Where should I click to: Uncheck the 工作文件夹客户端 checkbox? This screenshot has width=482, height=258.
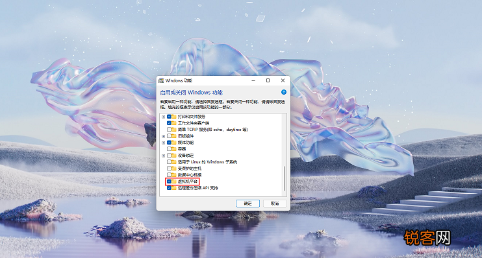pyautogui.click(x=169, y=123)
